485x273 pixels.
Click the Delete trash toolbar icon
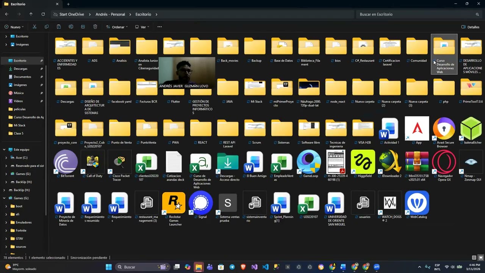point(95,27)
